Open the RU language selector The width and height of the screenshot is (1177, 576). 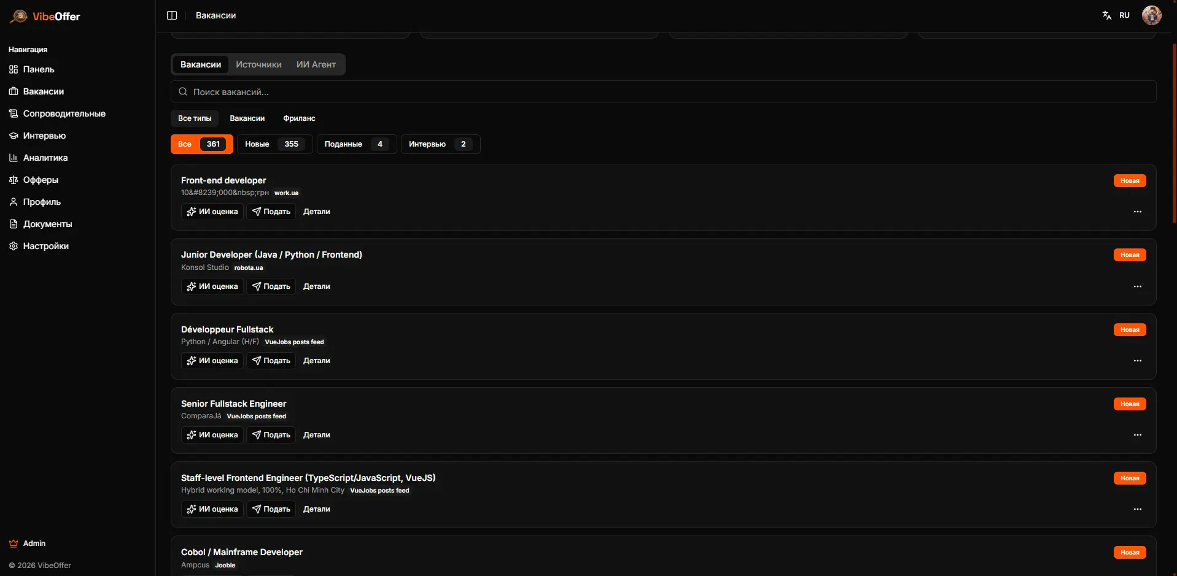(x=1124, y=15)
